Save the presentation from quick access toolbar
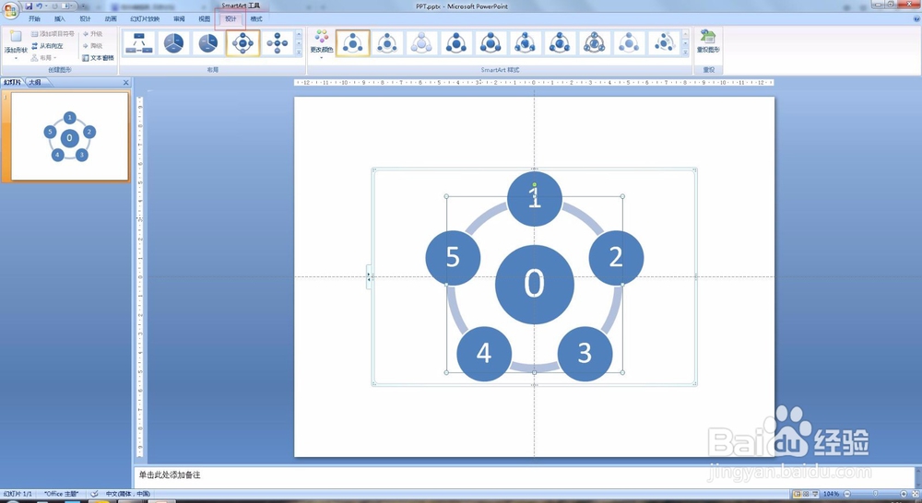The height and width of the screenshot is (503, 922). click(29, 6)
